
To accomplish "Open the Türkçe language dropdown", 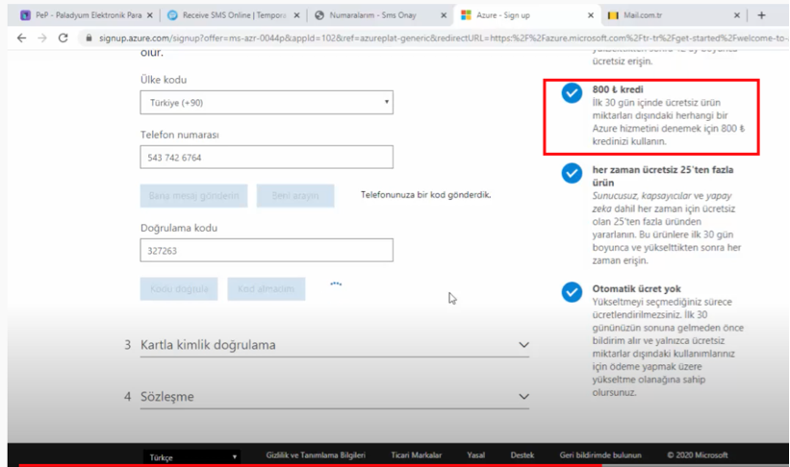I will pos(191,457).
